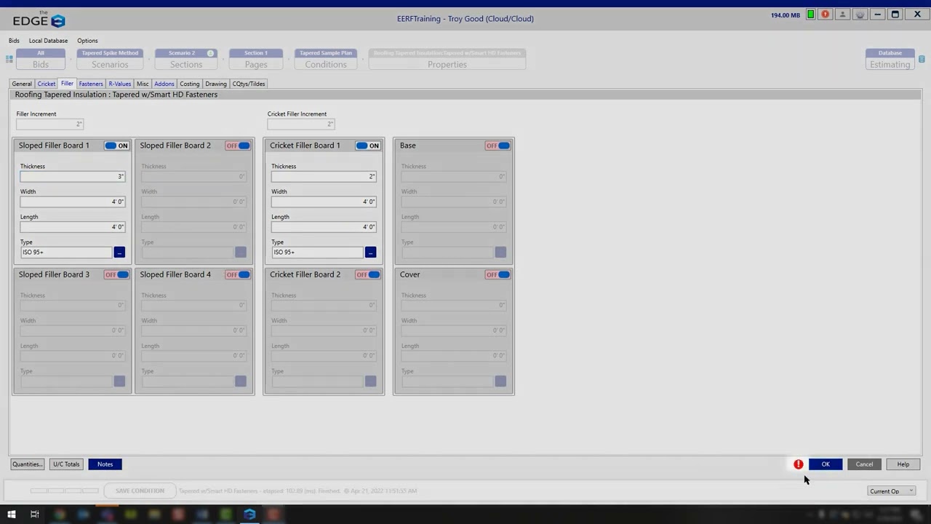Click Sloped Filler Board 1 Thickness field
Screen dimensions: 931x524
click(72, 176)
